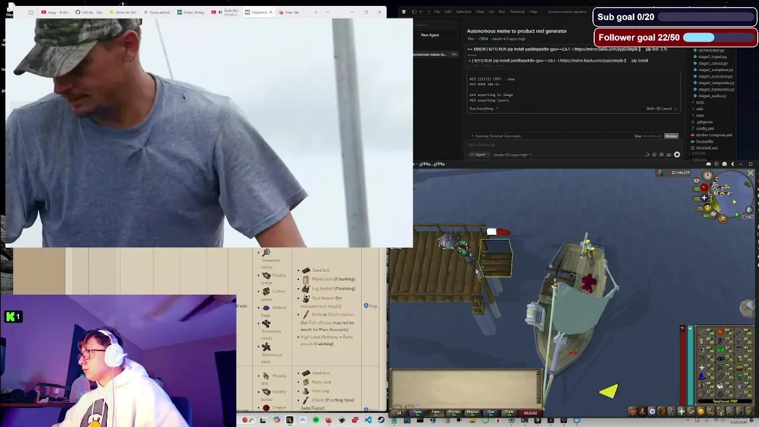
Task: Select the Magic blue hat skill
Action: tap(706, 376)
